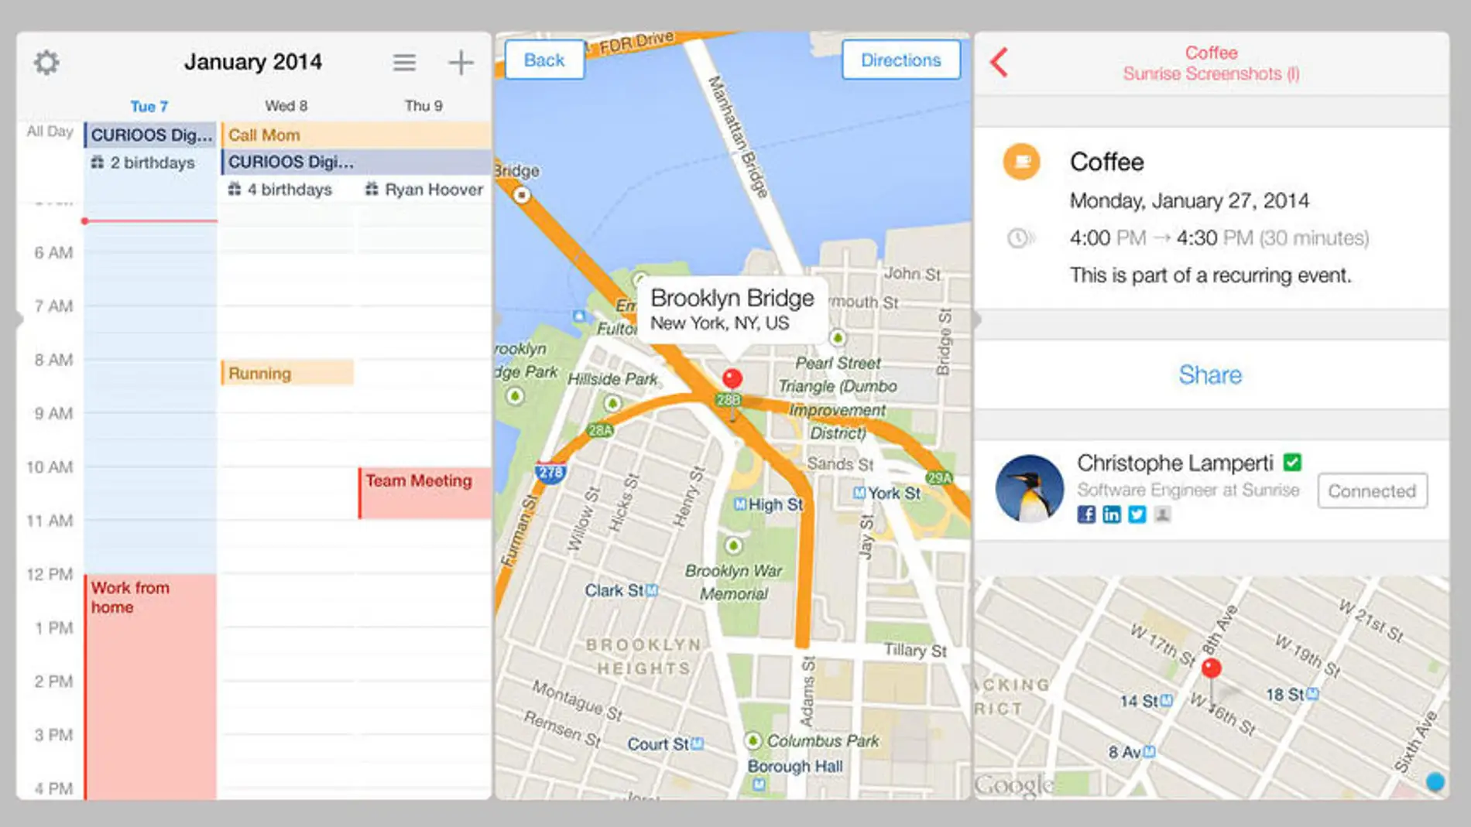Open January 2014 month title

click(253, 62)
